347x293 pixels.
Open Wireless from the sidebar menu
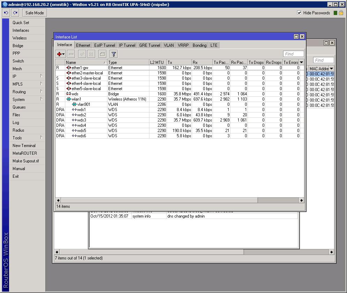(20, 38)
